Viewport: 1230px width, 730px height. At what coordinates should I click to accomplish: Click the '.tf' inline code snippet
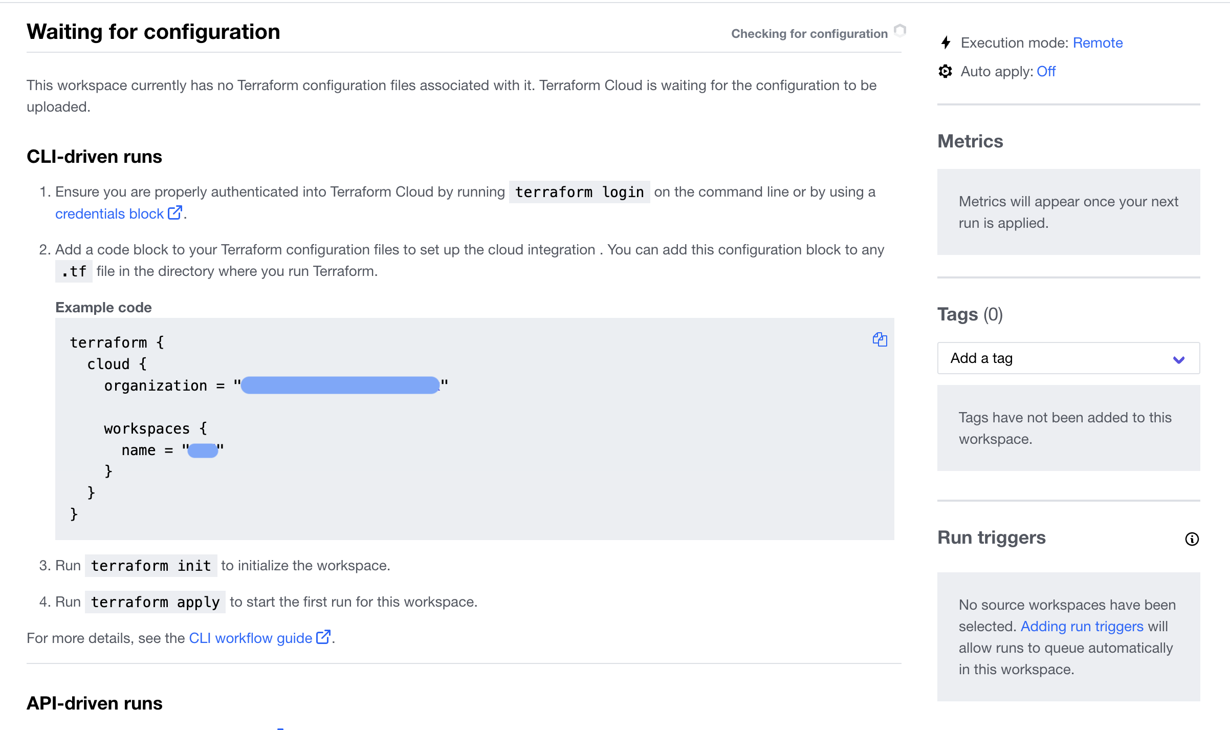pos(74,271)
